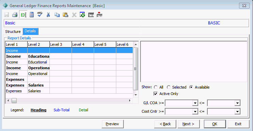Screen dimensions: 253x131
Task: Click the Copy icon
Action: 57,15
